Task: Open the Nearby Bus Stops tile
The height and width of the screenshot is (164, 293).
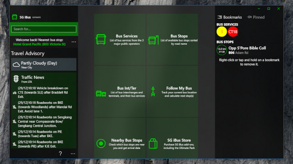Action: [x=120, y=138]
